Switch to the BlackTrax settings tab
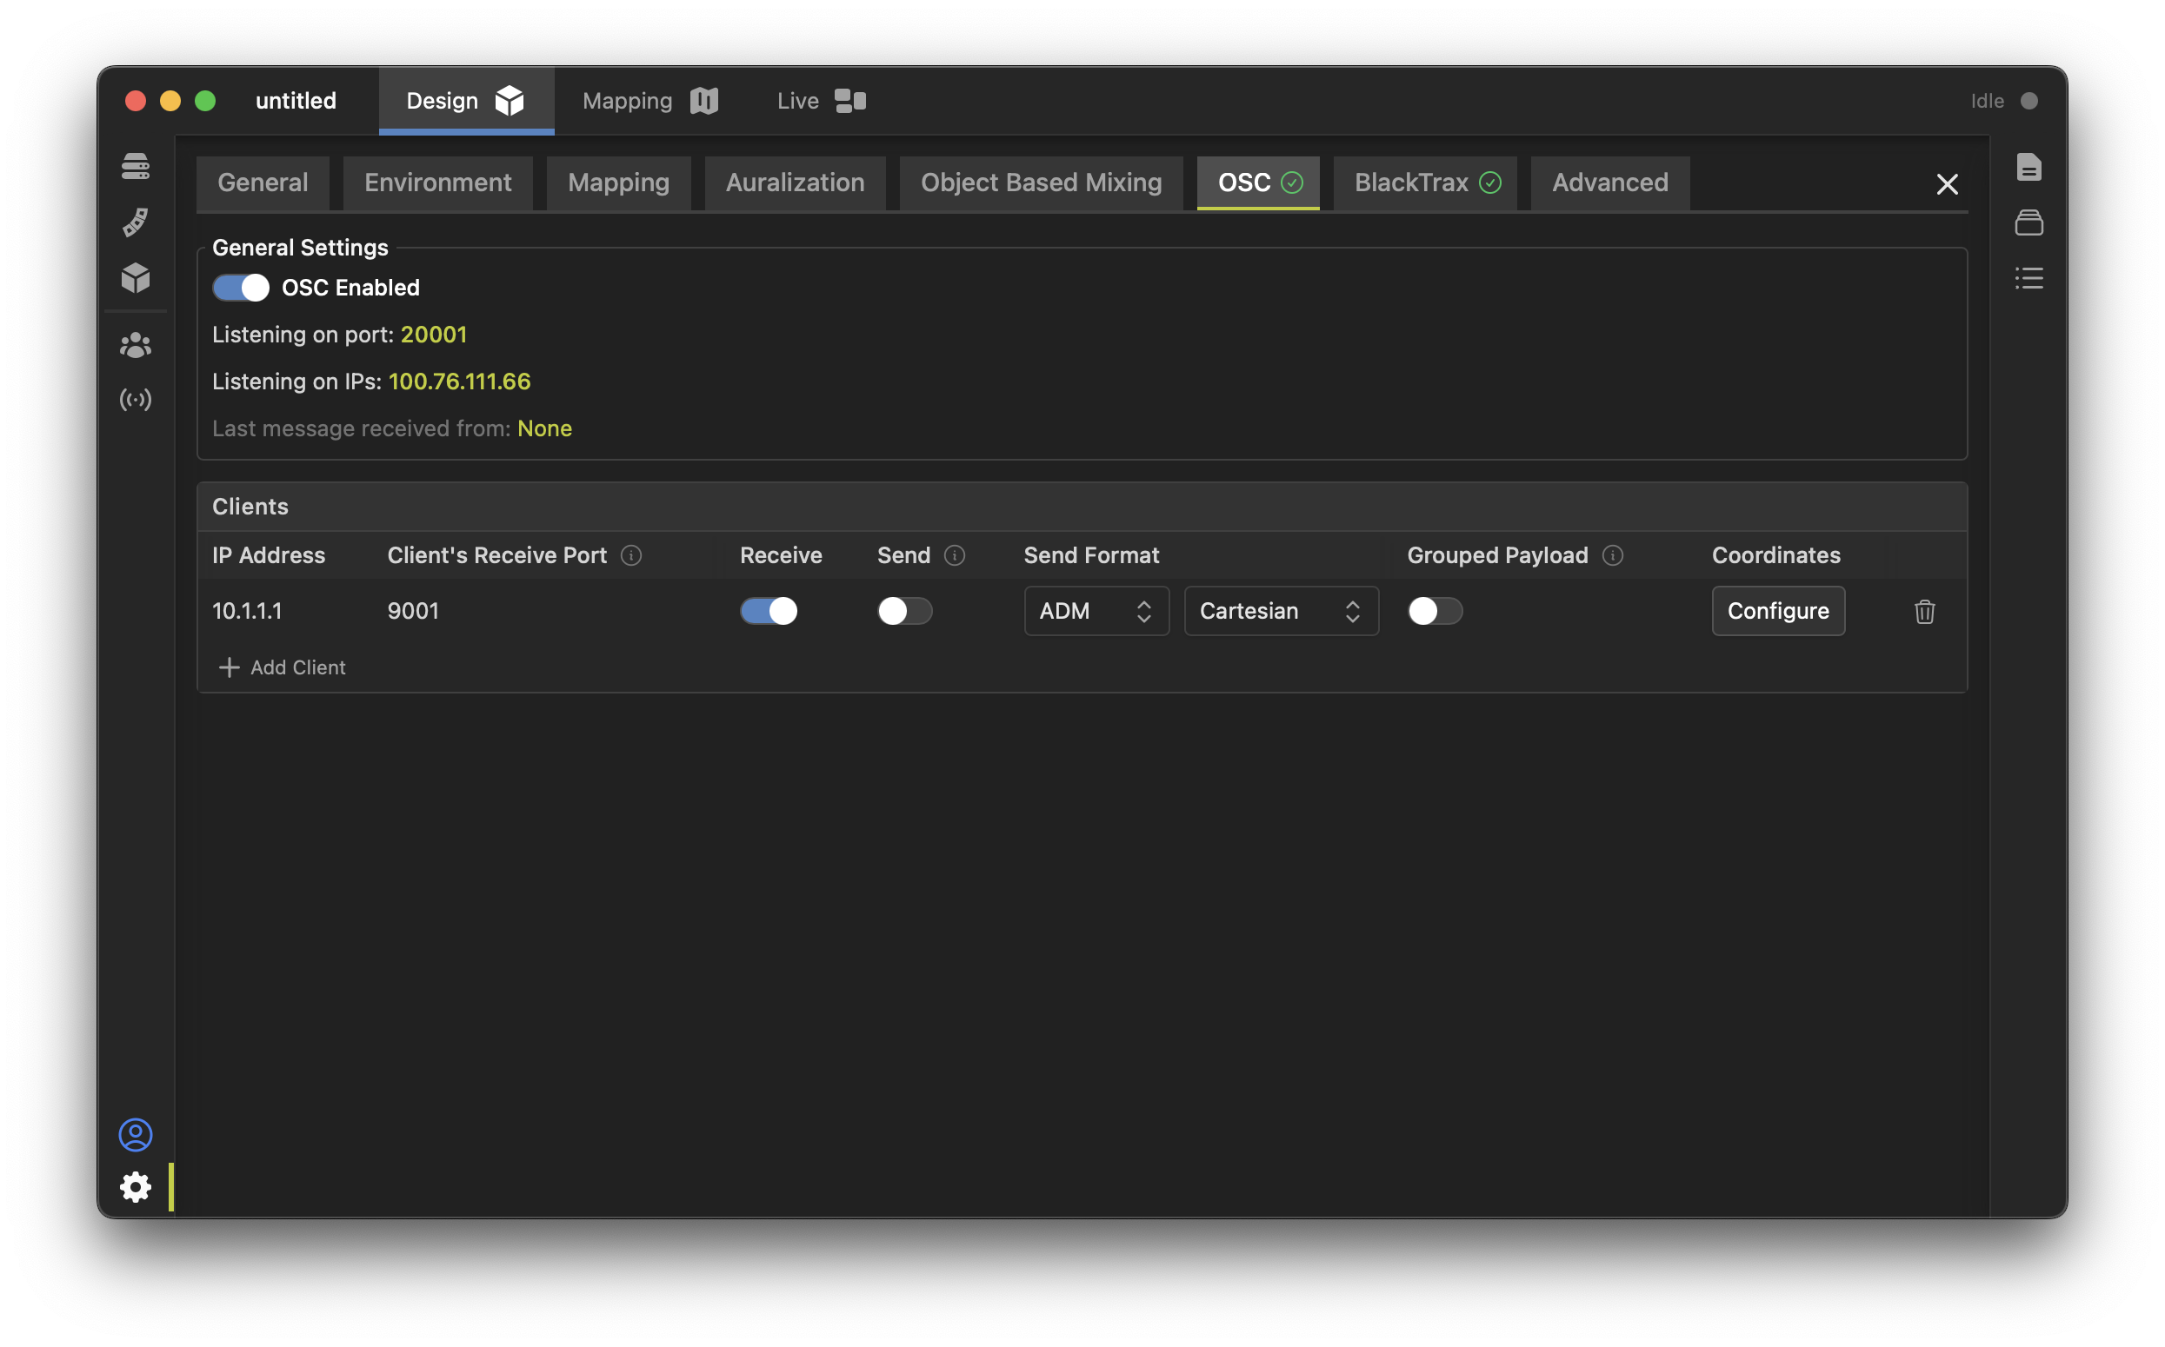Screen dimensions: 2165x1347 tap(1425, 182)
